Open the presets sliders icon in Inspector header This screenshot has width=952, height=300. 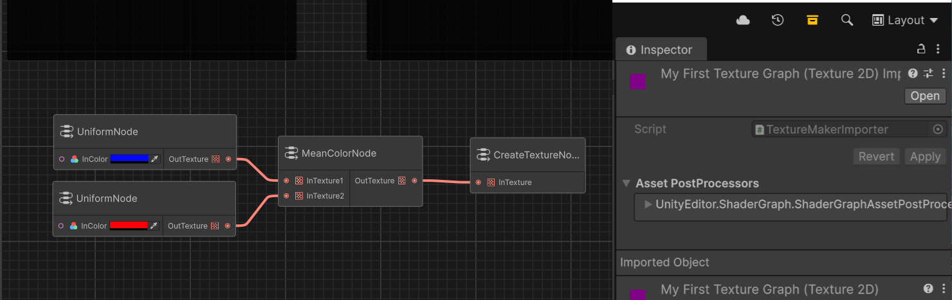coord(928,73)
